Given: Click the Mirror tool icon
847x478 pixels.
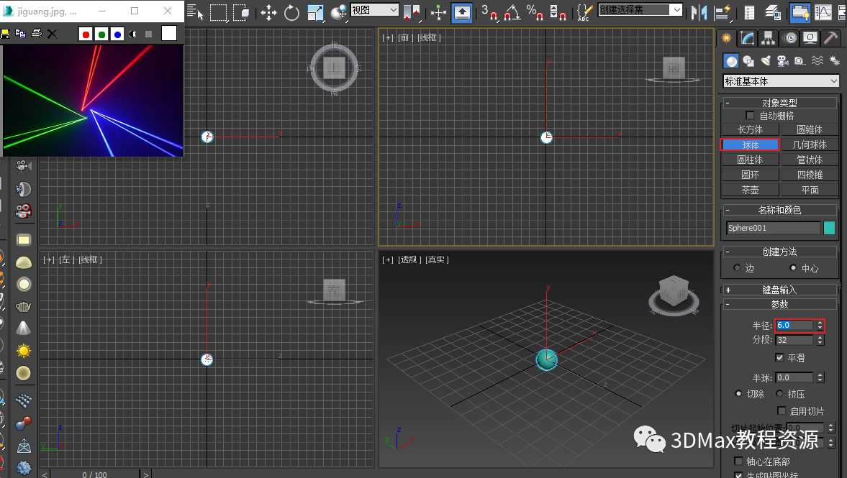Looking at the screenshot, I should (x=698, y=12).
